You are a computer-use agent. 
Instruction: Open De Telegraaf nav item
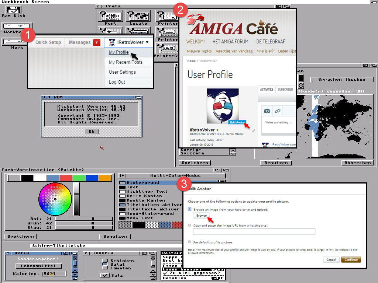(271, 42)
